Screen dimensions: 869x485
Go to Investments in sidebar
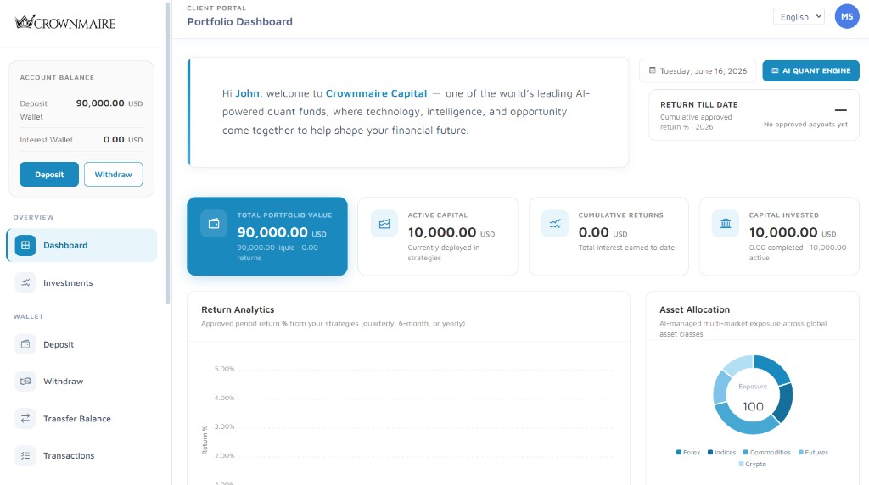click(x=81, y=282)
